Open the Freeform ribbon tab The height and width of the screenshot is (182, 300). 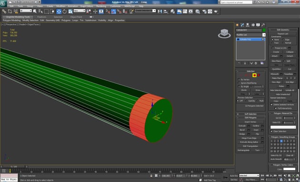click(x=42, y=17)
